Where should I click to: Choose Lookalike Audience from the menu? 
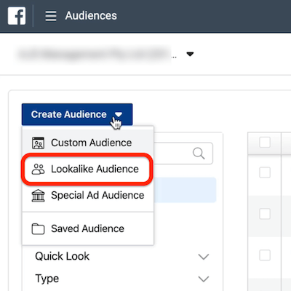88,169
